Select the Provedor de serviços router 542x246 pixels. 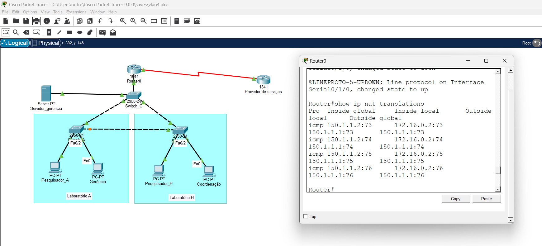point(264,80)
